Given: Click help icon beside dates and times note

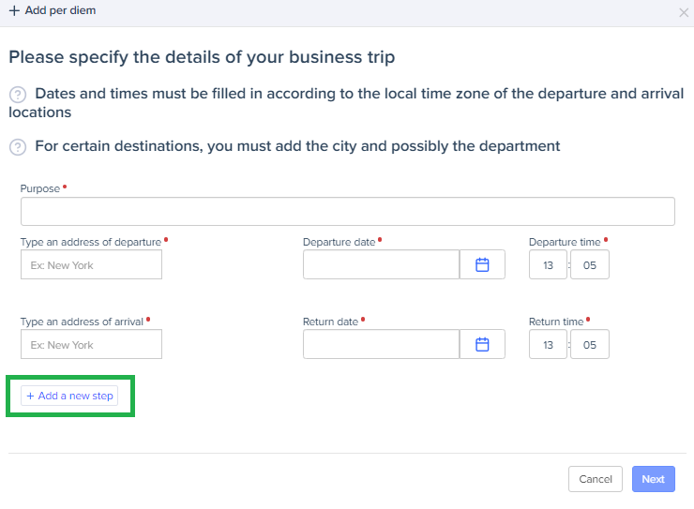Looking at the screenshot, I should coord(17,95).
